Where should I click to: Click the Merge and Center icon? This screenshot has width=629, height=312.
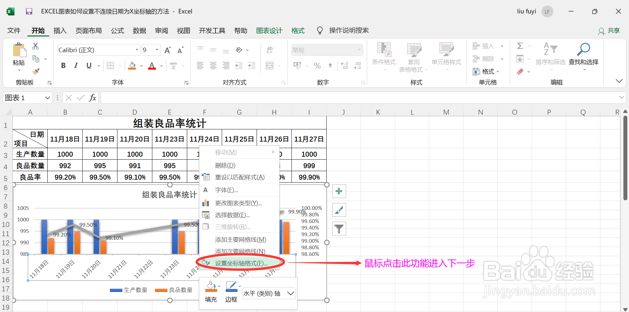(x=270, y=66)
